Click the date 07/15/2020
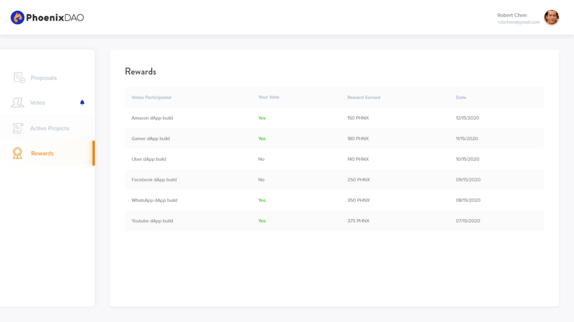This screenshot has height=322, width=574. coord(468,221)
